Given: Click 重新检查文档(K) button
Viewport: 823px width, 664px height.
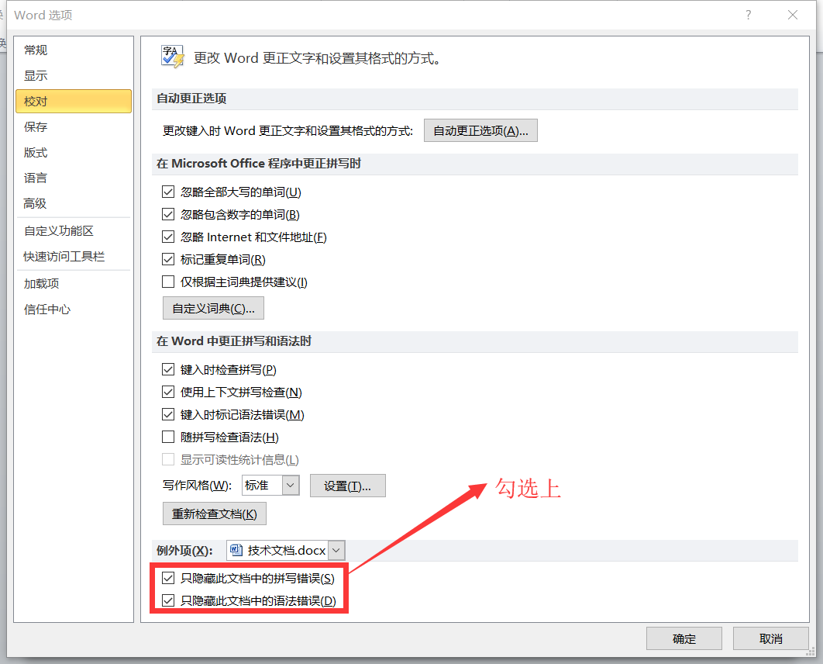Looking at the screenshot, I should coord(214,514).
